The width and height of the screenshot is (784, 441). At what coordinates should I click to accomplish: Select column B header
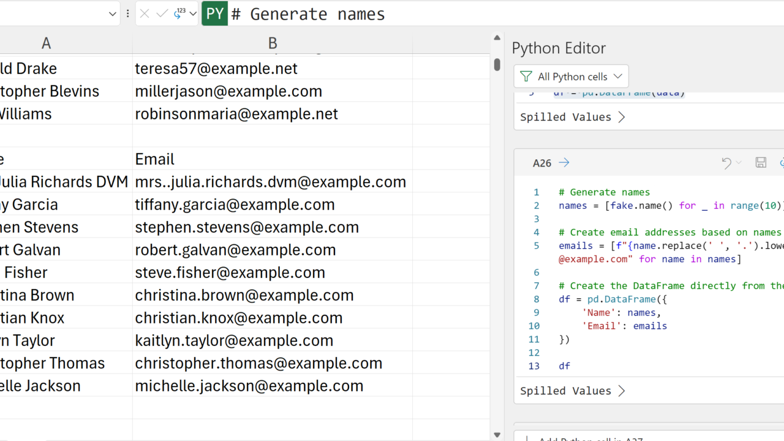(x=273, y=43)
